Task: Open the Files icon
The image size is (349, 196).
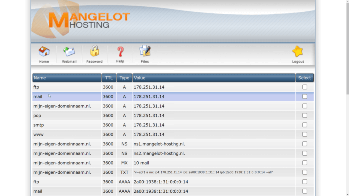Action: click(x=145, y=51)
